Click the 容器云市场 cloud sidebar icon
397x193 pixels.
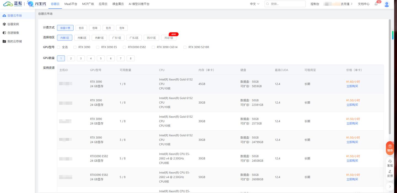click(x=4, y=16)
